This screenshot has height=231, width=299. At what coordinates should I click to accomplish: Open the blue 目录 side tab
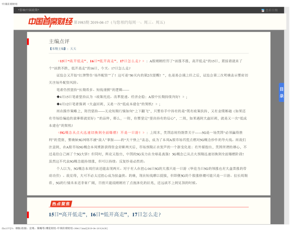[282, 92]
